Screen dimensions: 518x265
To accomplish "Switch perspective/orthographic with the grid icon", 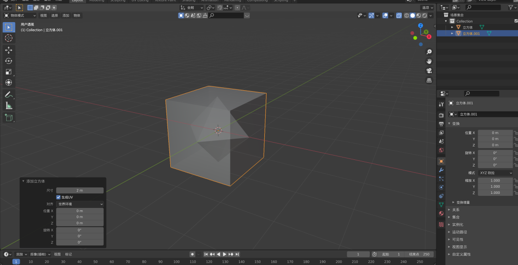I will 429,80.
